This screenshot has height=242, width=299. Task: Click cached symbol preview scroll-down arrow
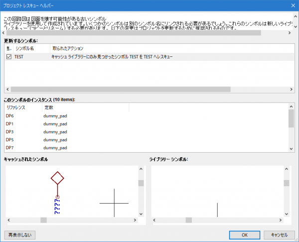[x=141, y=214]
